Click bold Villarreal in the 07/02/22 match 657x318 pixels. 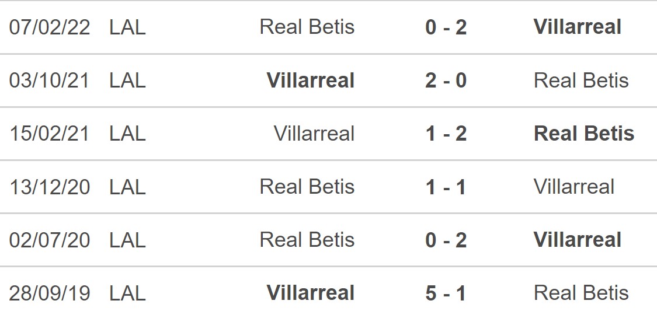tap(577, 27)
